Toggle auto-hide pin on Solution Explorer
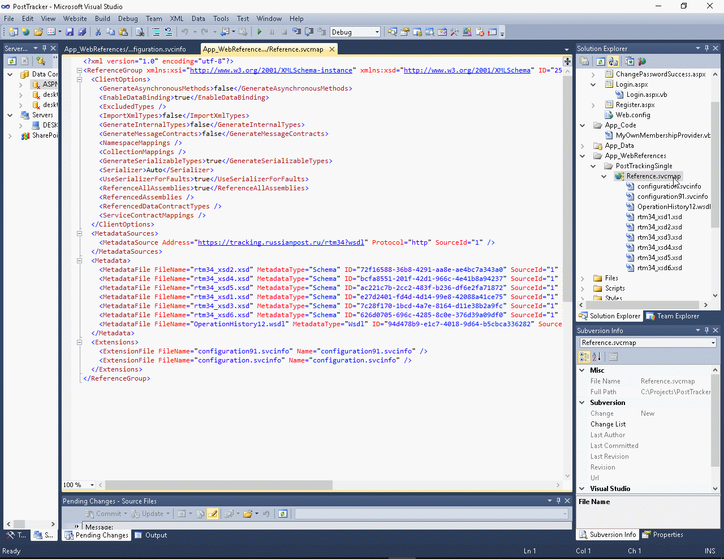 [706, 49]
